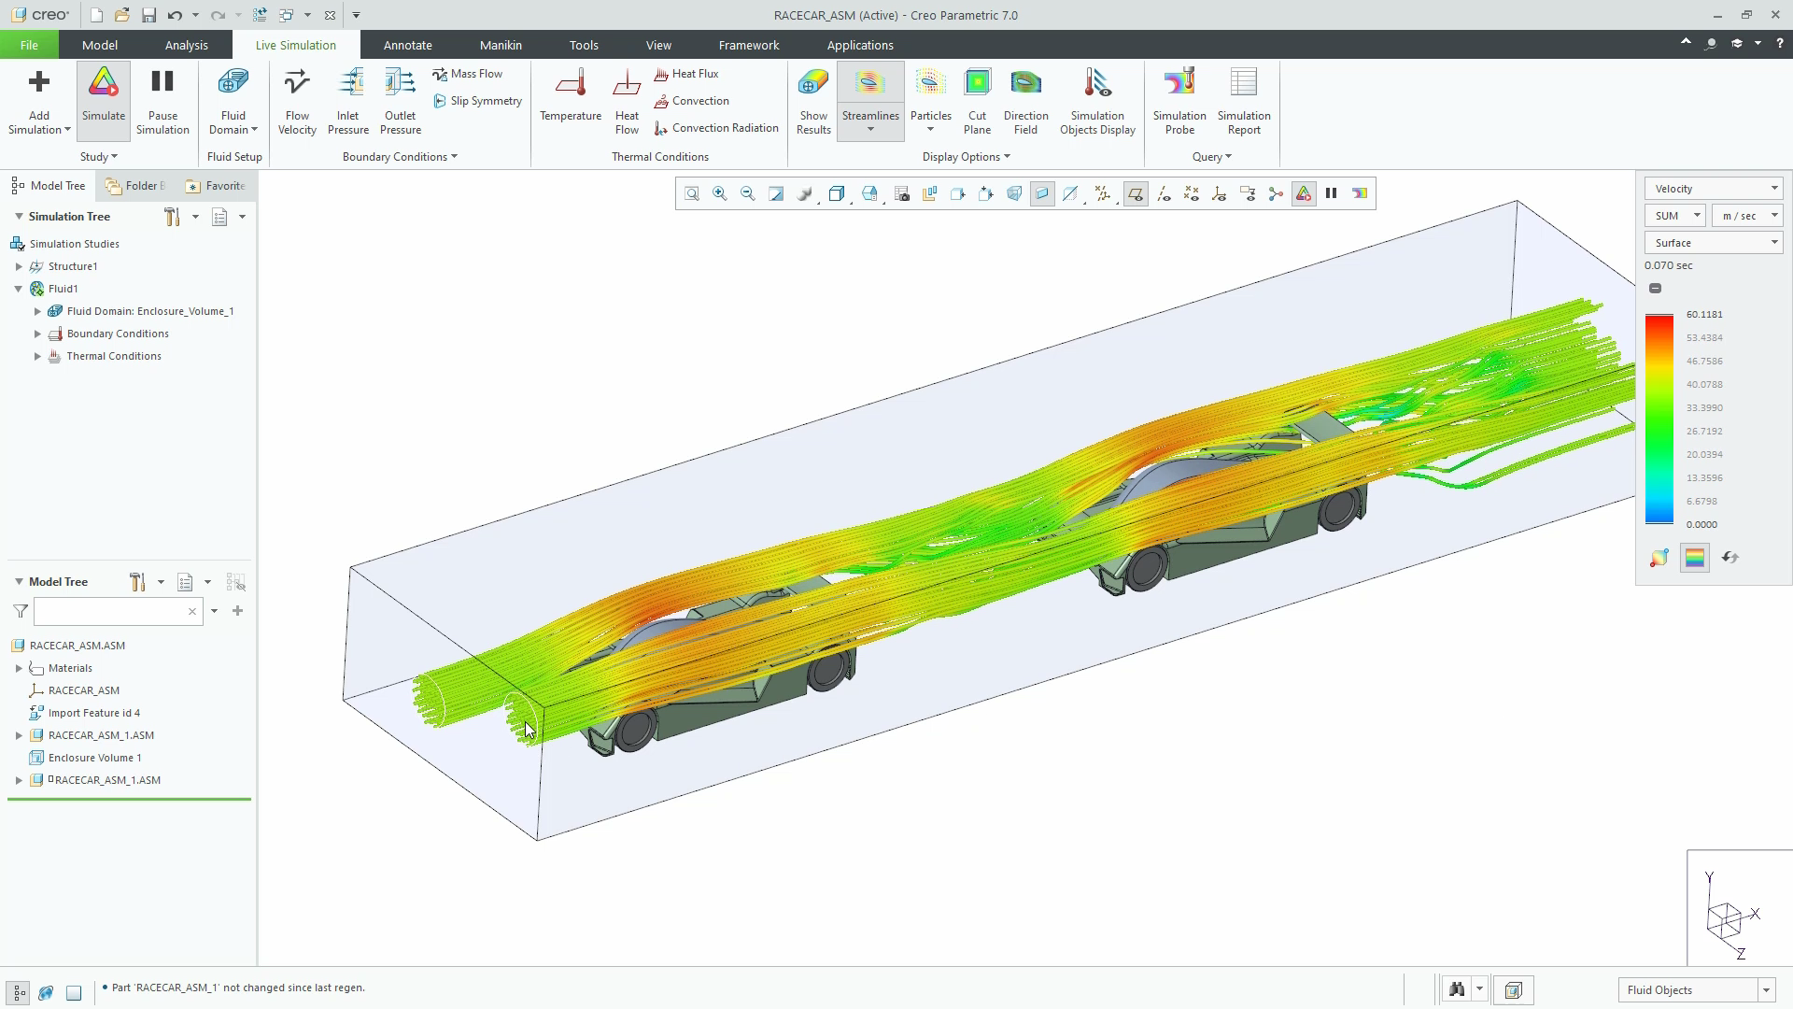The width and height of the screenshot is (1793, 1009).
Task: Click the Save icon in quick access
Action: point(148,15)
